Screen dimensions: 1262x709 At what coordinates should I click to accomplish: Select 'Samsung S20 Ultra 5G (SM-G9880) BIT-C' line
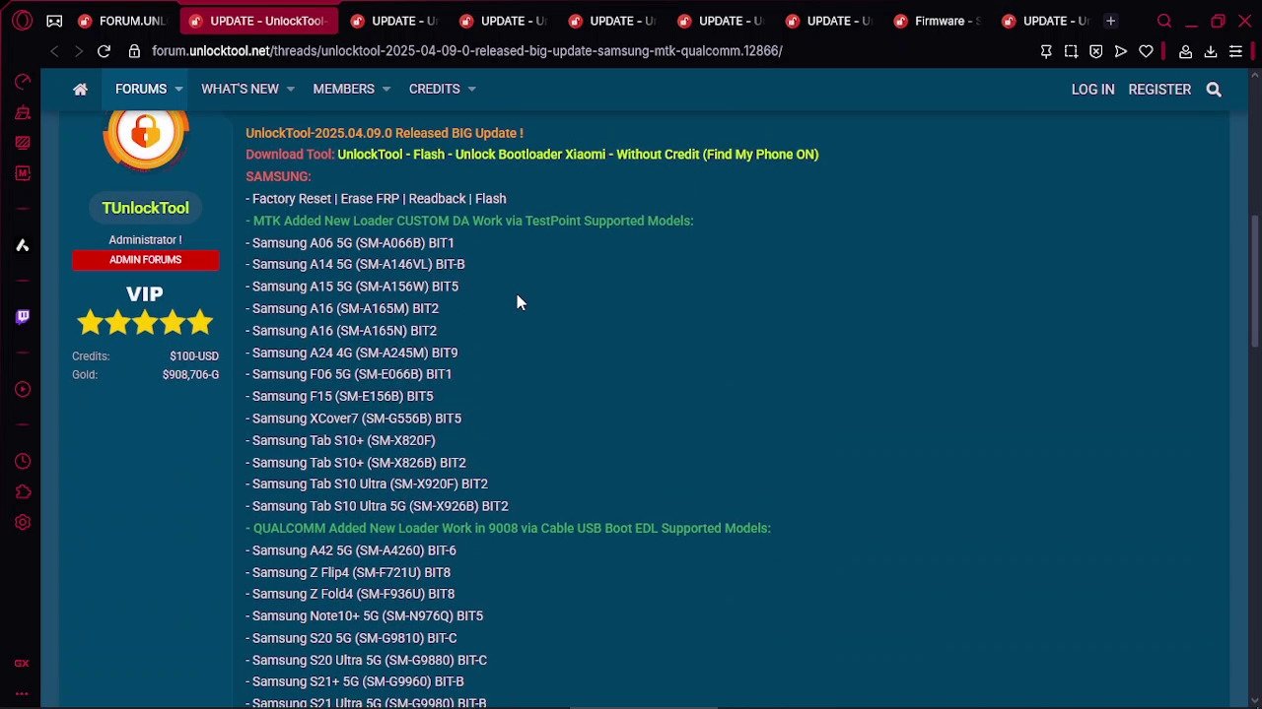click(367, 660)
